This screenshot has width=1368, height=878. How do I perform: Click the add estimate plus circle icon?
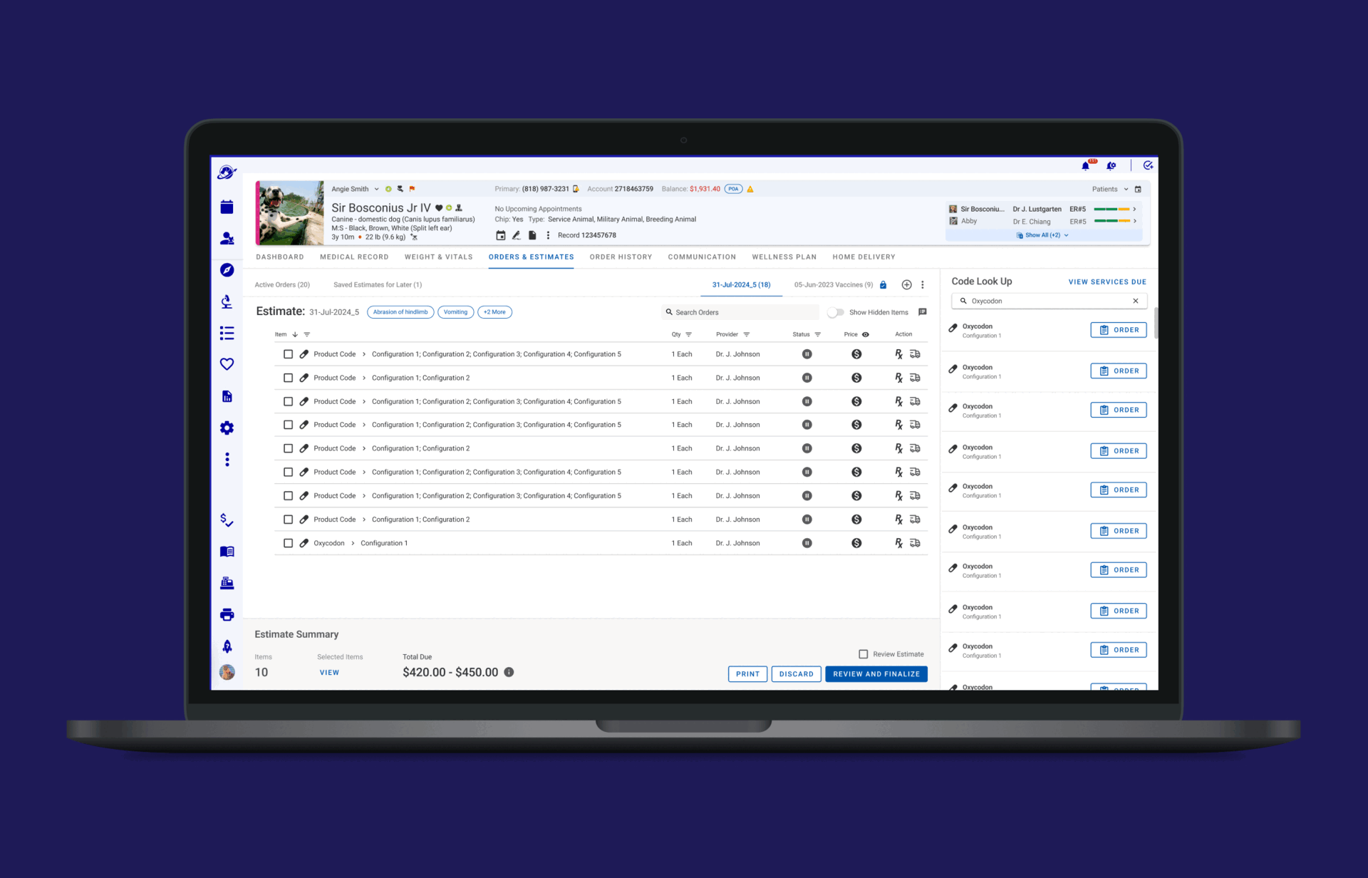click(x=906, y=285)
